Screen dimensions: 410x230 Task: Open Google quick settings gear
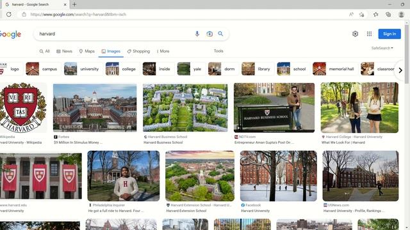(355, 34)
